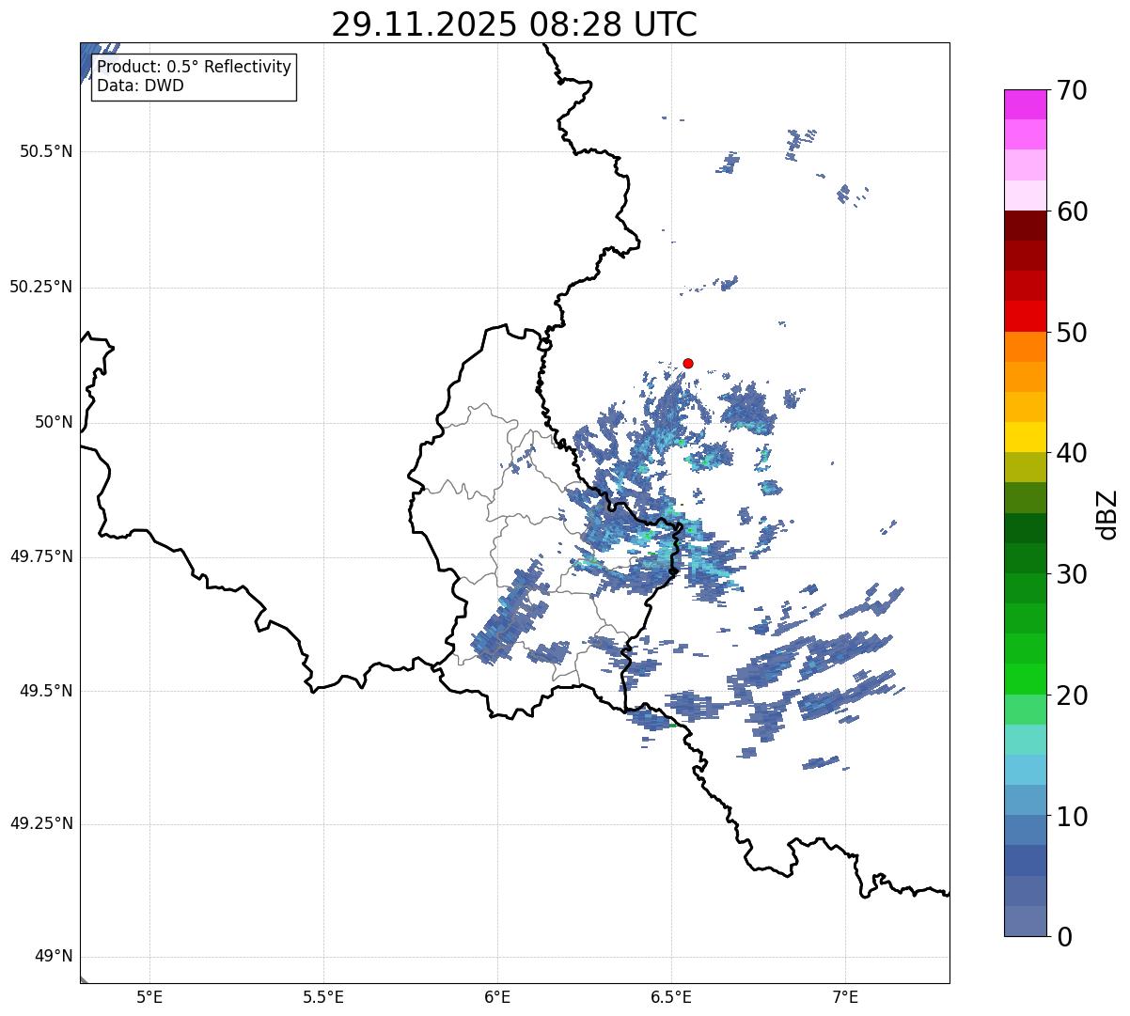Select the magenta 70 dBZ color band
The image size is (1130, 1016).
tap(1026, 104)
